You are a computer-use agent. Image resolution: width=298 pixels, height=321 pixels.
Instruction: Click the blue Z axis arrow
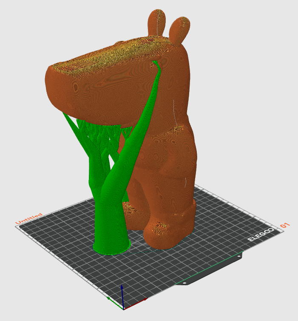(x=122, y=297)
